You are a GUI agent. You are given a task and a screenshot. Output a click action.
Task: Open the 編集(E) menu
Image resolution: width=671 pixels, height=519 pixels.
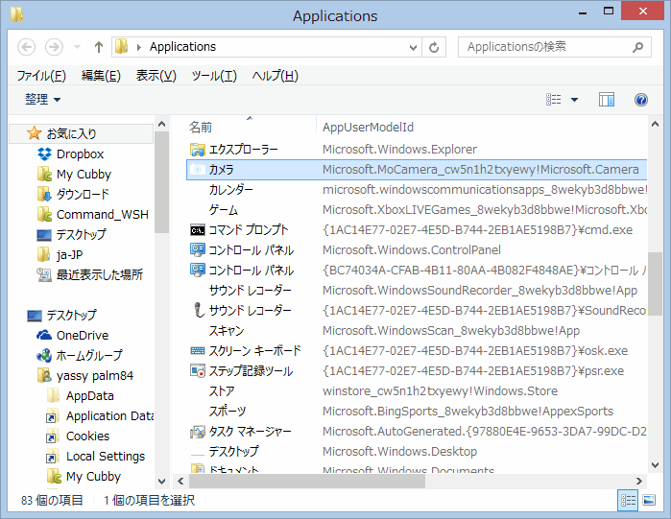(101, 76)
